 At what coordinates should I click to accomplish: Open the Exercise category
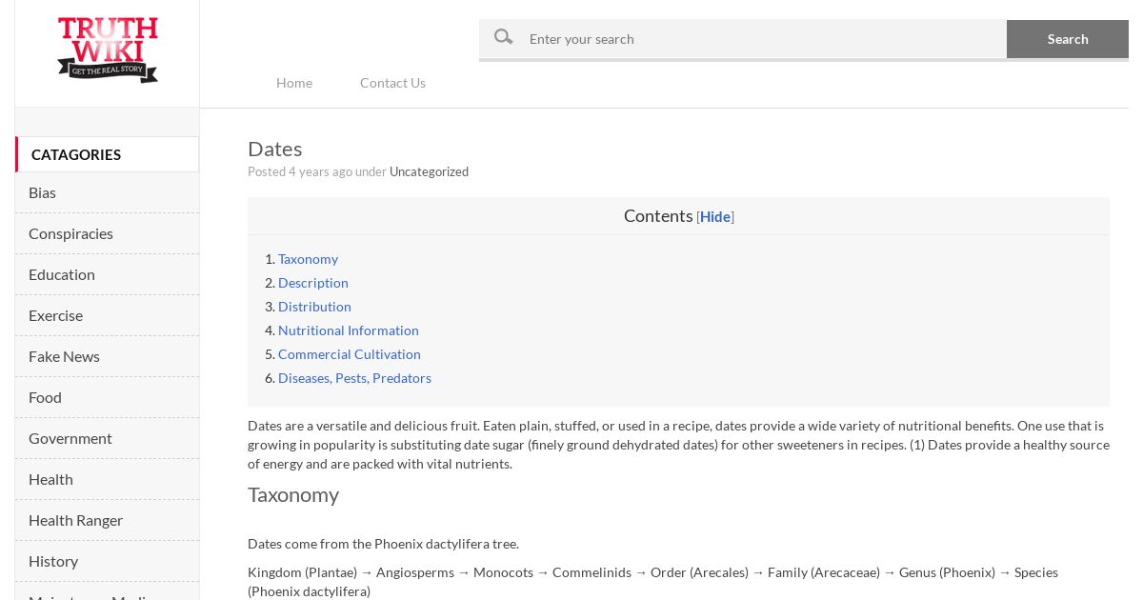point(107,315)
